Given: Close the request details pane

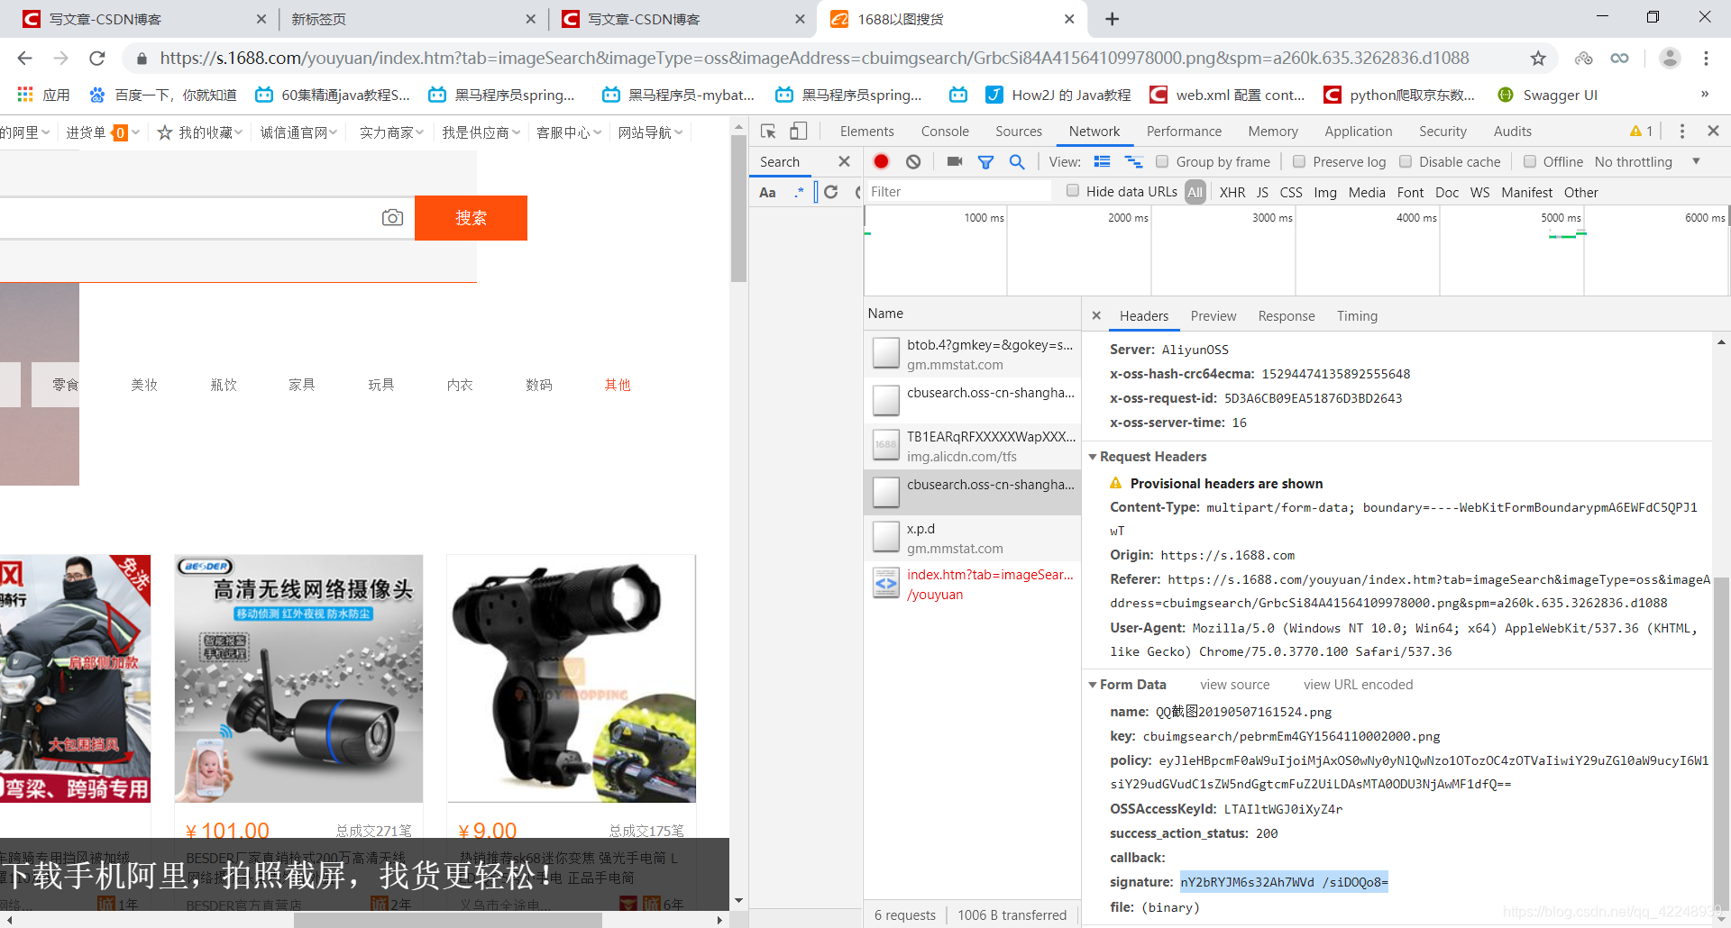Looking at the screenshot, I should pos(1096,315).
